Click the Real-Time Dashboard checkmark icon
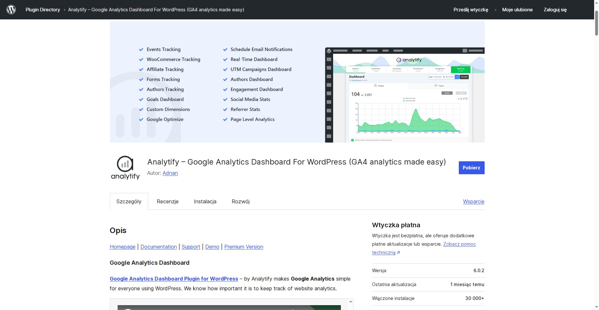The image size is (599, 310). click(x=225, y=59)
